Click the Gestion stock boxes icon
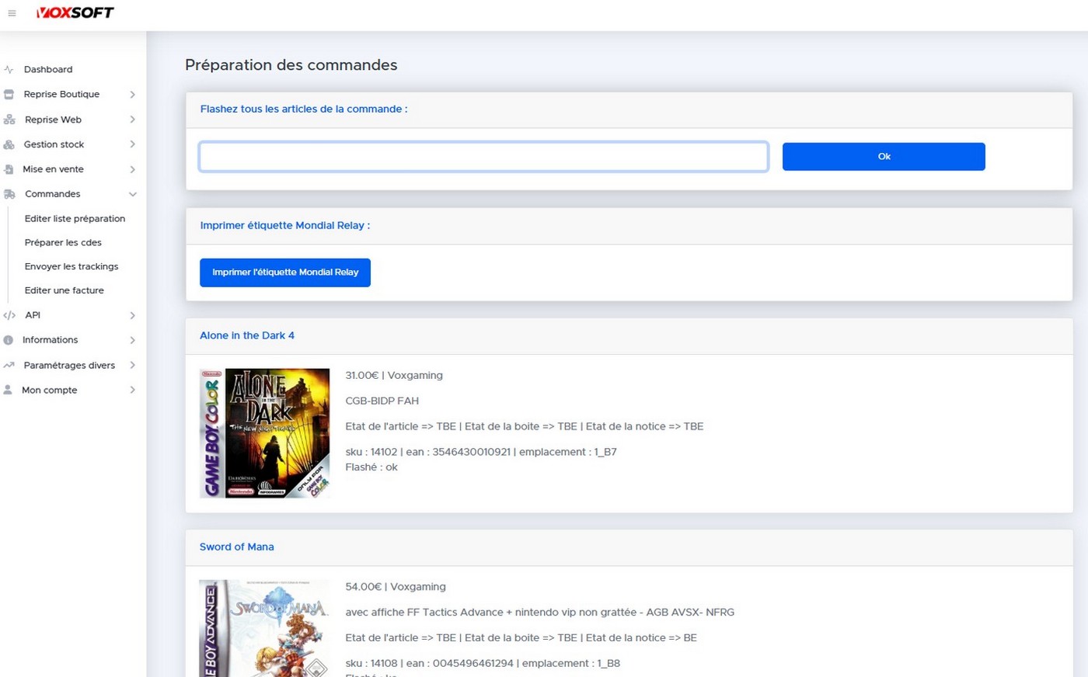Viewport: 1088px width, 677px height. coord(9,144)
